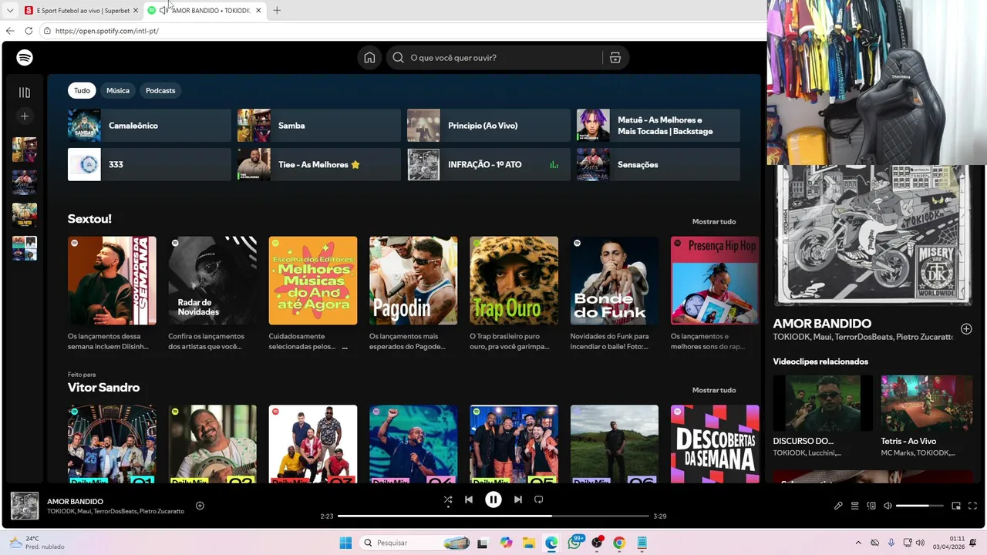The width and height of the screenshot is (987, 555).
Task: Open the Camaleônico shortcut tile
Action: 150,125
